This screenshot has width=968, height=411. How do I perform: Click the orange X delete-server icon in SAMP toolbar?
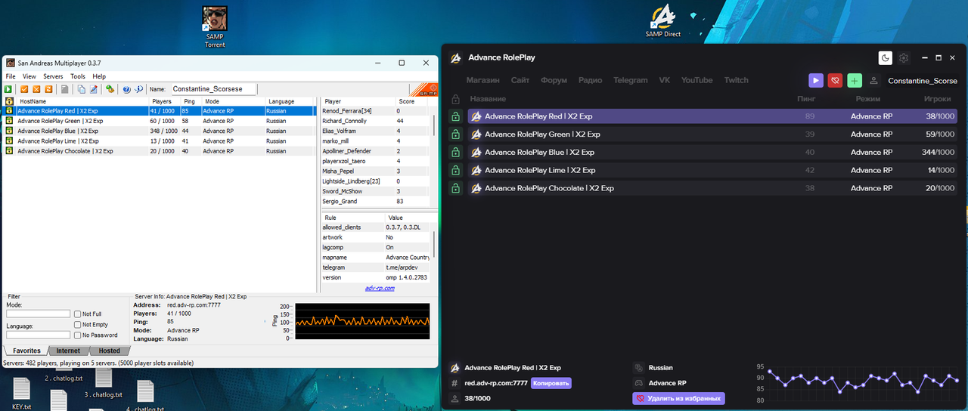(x=36, y=89)
